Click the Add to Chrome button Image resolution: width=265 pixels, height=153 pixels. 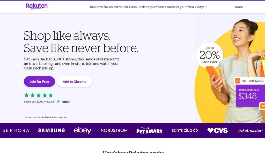pyautogui.click(x=74, y=81)
